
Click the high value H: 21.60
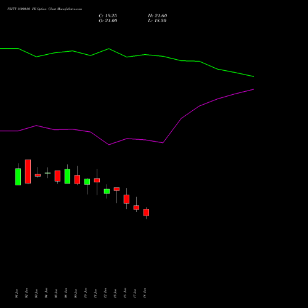pyautogui.click(x=158, y=16)
